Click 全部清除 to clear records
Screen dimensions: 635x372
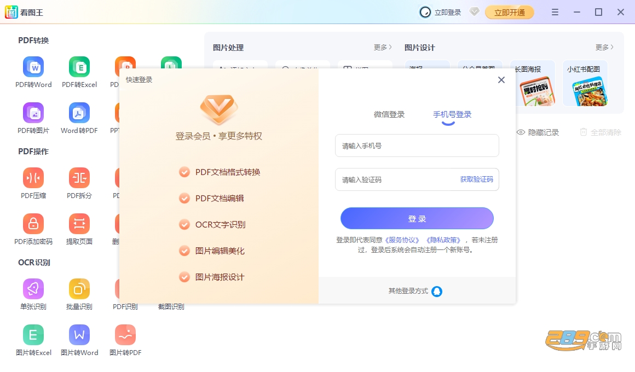click(601, 132)
